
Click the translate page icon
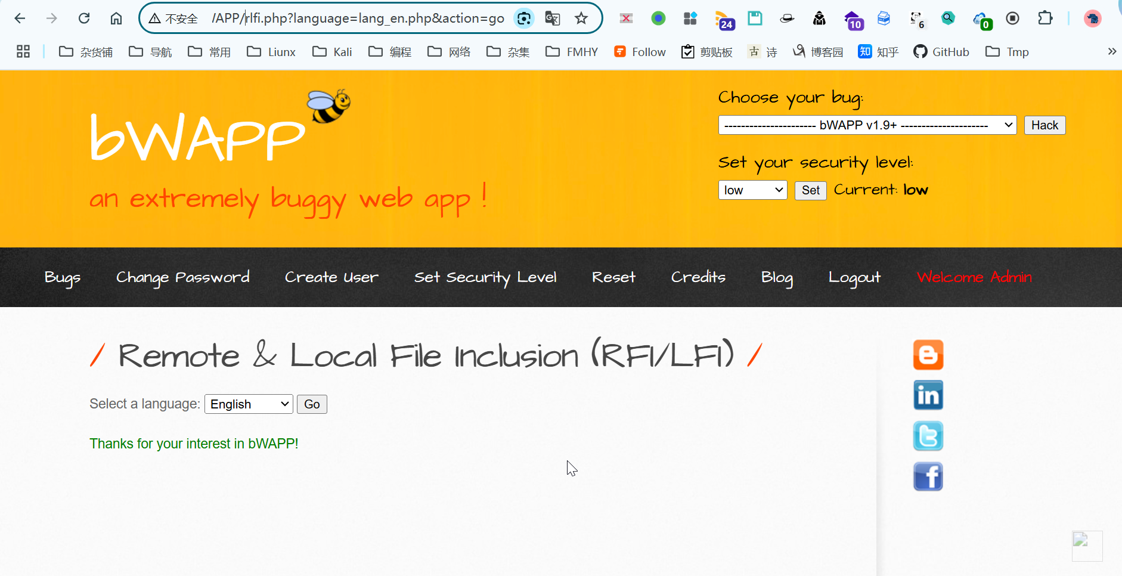553,18
